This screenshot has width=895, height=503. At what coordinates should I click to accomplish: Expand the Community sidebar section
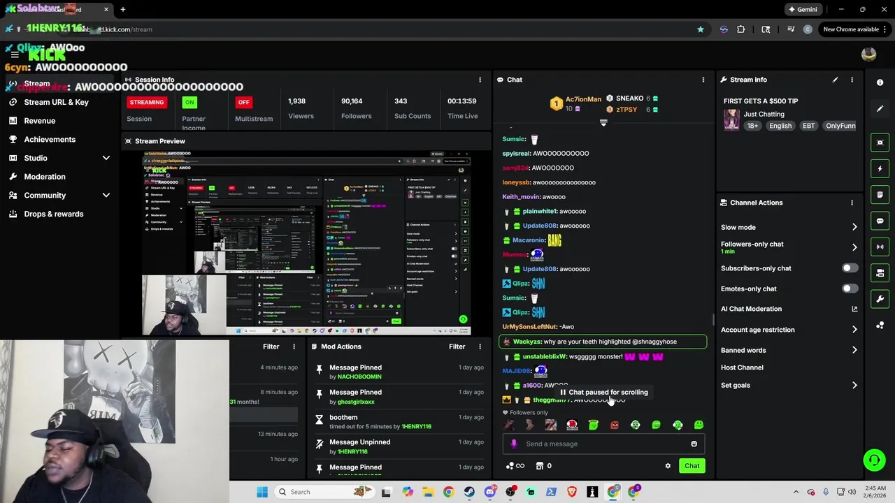[x=106, y=196]
